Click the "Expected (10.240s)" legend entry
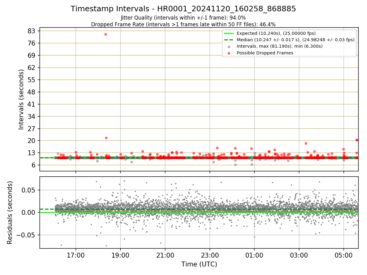Screen dimensions: 367x275 276,33
